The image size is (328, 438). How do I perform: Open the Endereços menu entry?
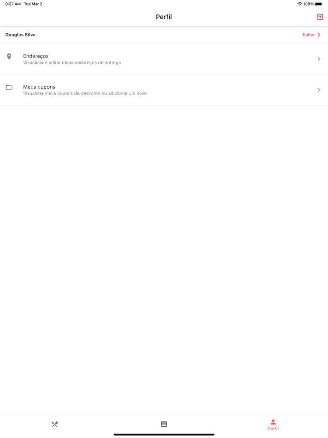(164, 59)
